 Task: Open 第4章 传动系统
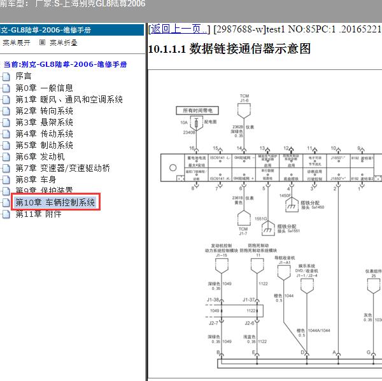[x=44, y=134]
